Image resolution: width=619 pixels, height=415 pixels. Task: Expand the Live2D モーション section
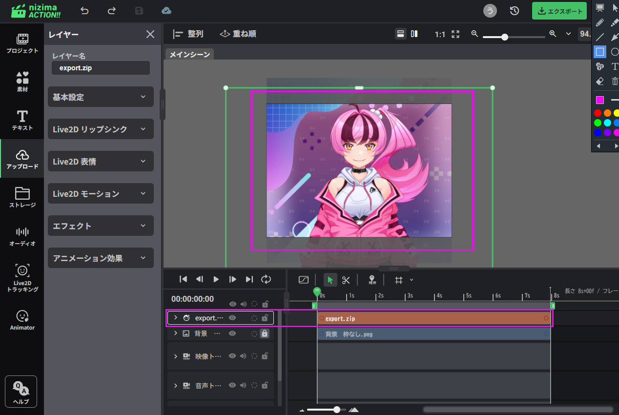101,194
